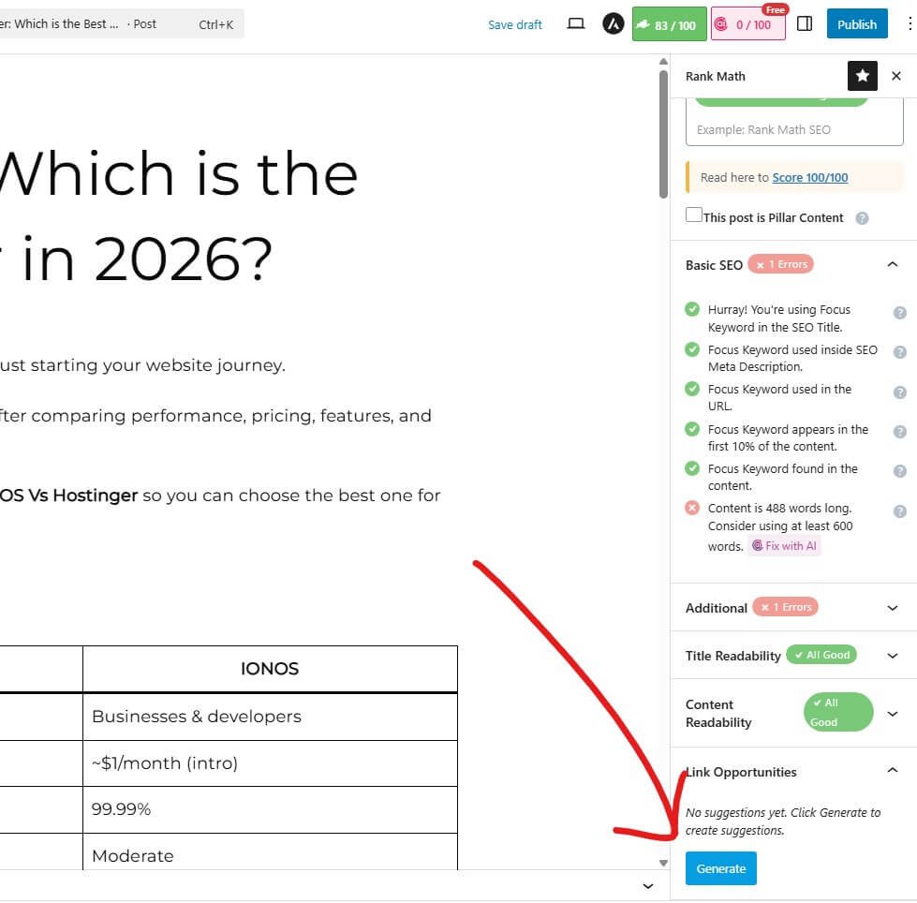The image size is (917, 903).
Task: Click the IONOS table header cell
Action: click(270, 669)
